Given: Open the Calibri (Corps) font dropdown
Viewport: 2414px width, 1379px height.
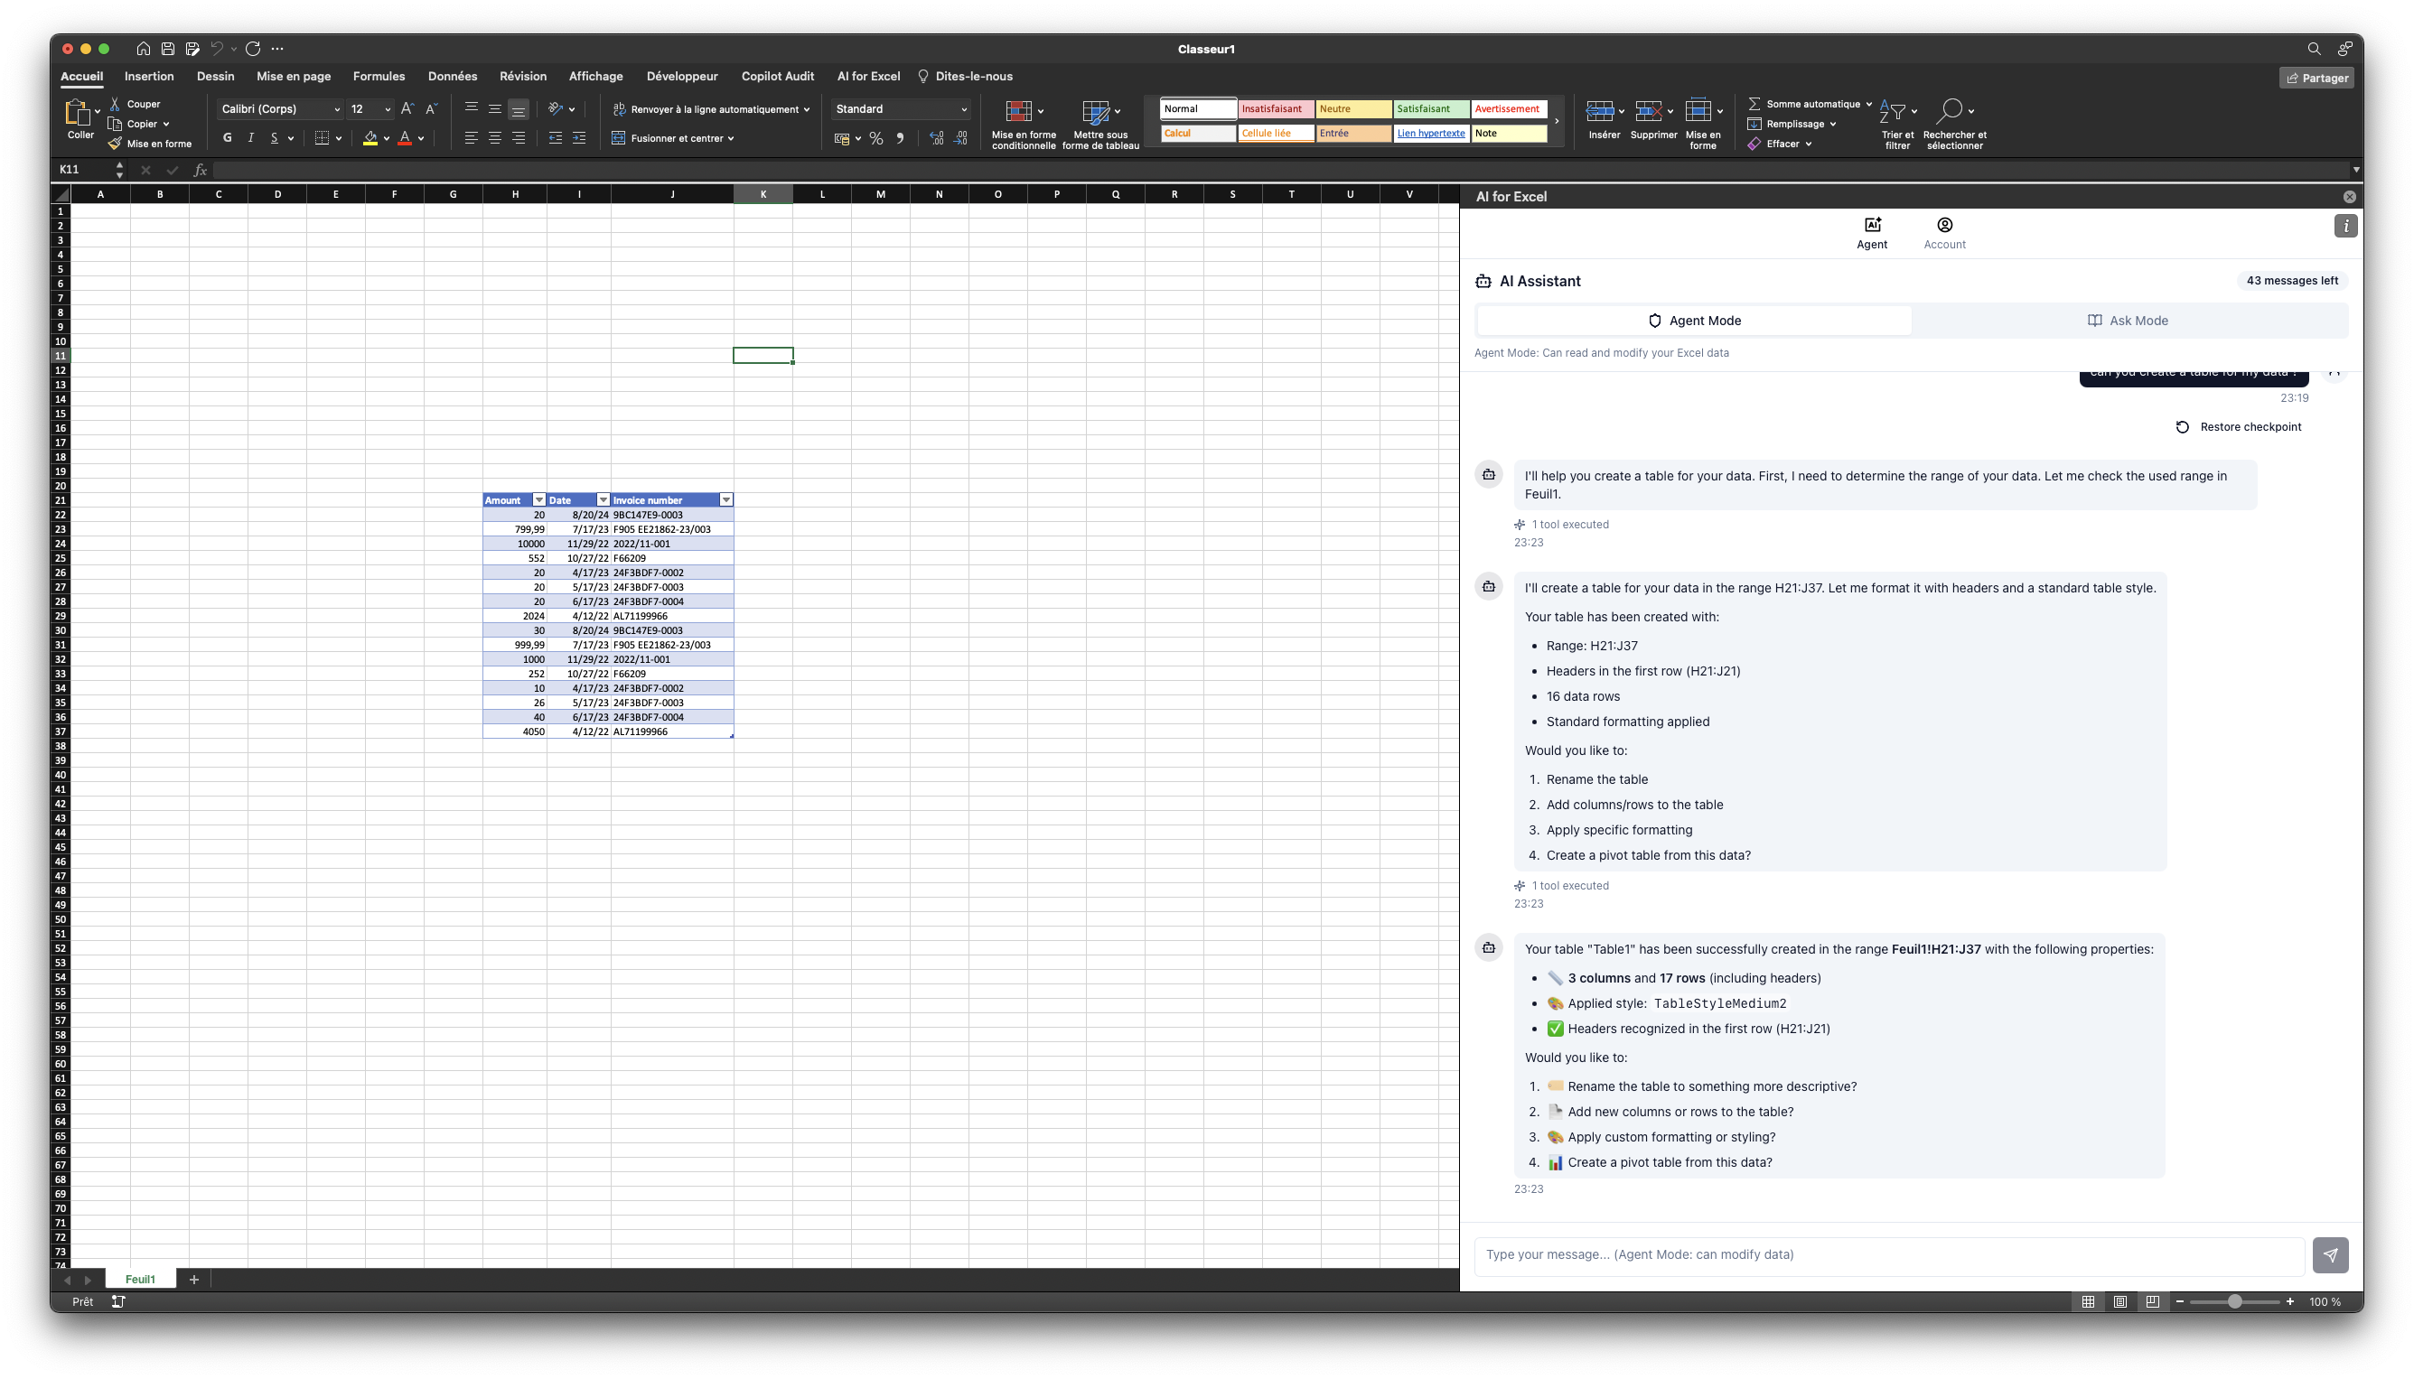Looking at the screenshot, I should [280, 109].
